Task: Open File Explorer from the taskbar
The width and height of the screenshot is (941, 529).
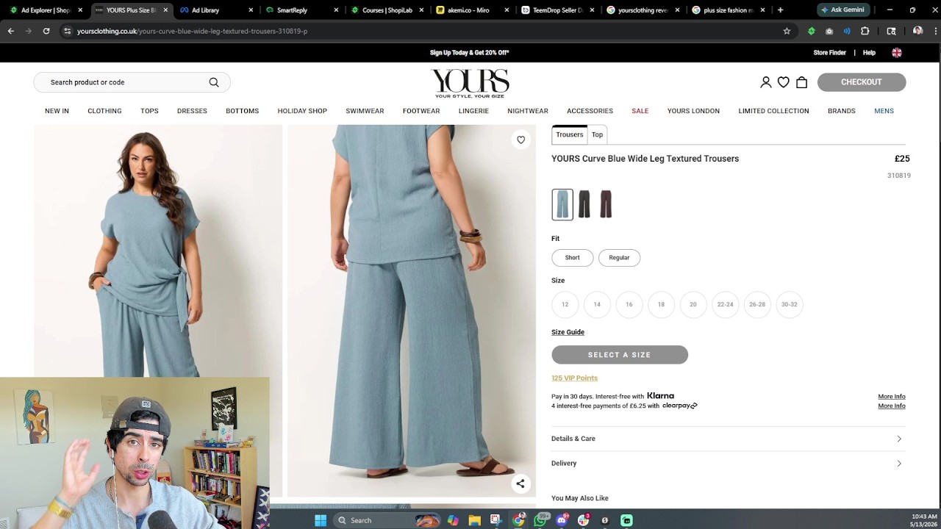Action: [475, 520]
